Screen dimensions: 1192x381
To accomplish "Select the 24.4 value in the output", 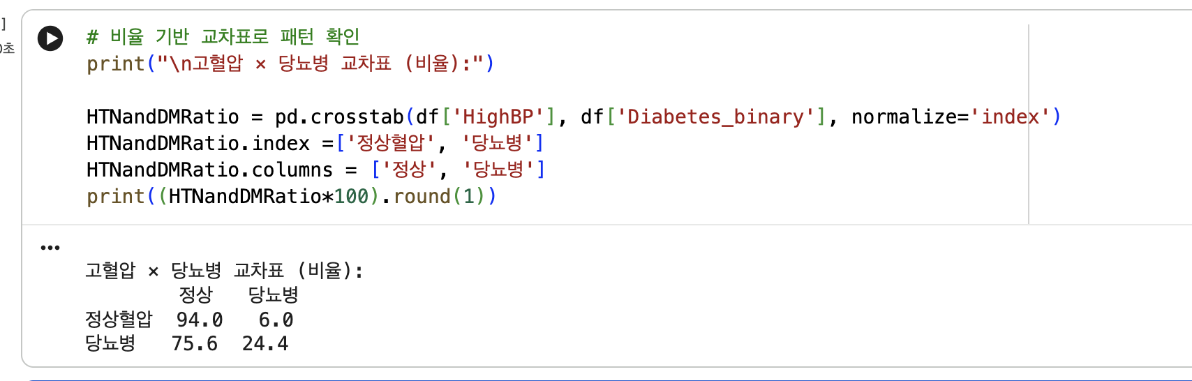I will coord(265,343).
